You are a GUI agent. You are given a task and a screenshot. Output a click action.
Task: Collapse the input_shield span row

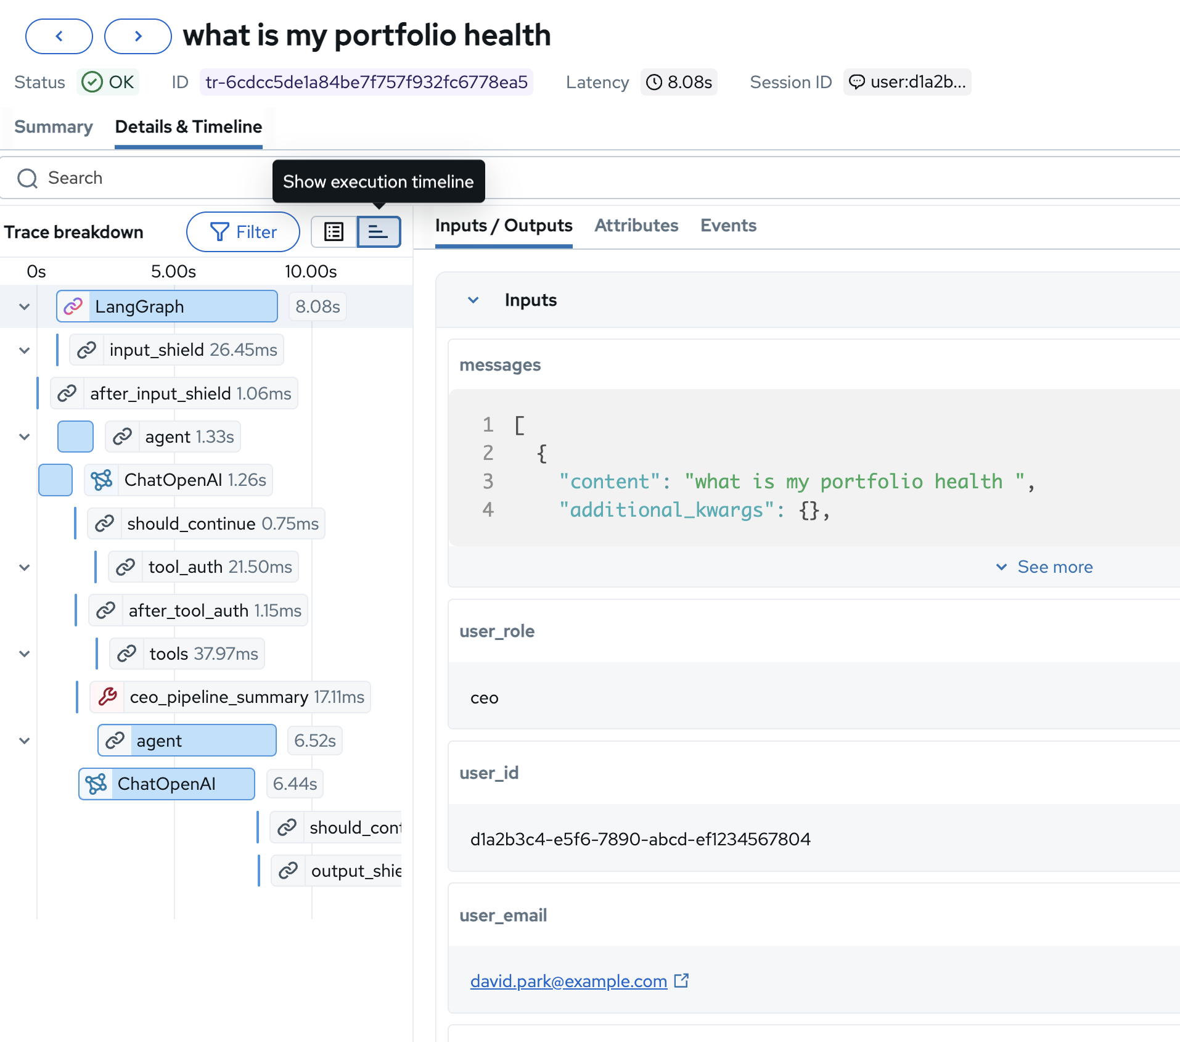25,350
